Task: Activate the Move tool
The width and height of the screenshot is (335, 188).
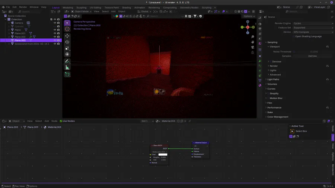Action: tap(67, 36)
